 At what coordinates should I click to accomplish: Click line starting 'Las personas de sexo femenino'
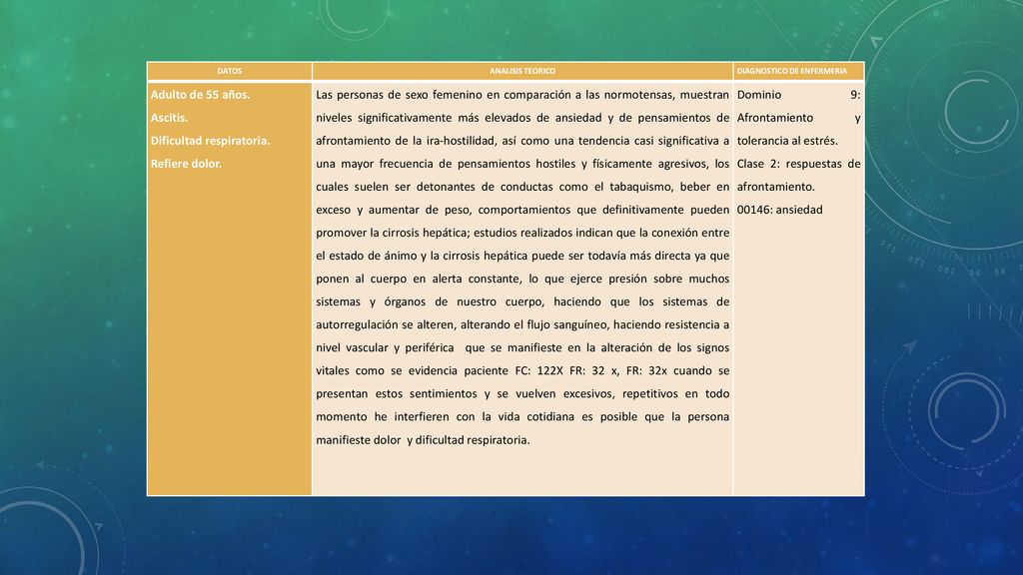(522, 95)
